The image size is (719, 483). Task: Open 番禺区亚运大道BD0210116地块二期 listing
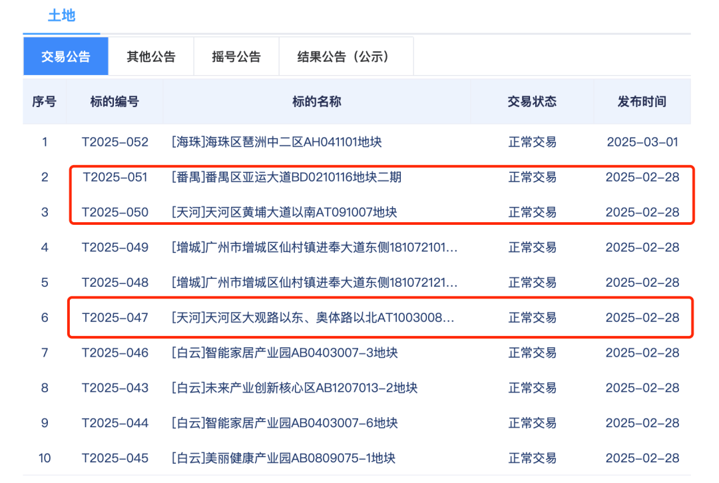(x=286, y=177)
